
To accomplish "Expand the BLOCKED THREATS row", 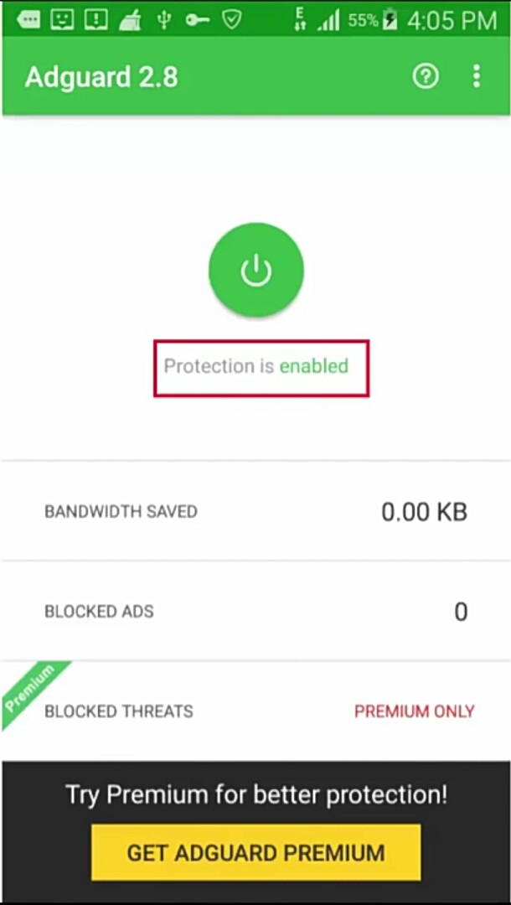I will pos(255,711).
